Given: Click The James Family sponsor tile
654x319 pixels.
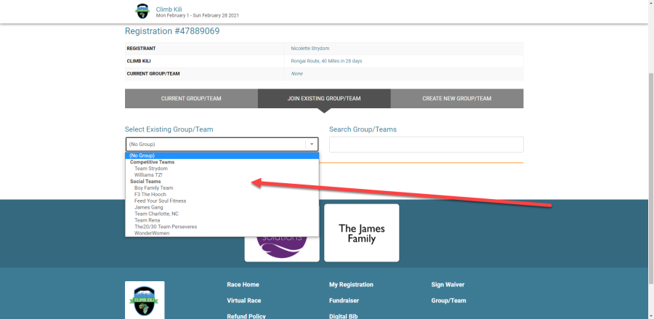Looking at the screenshot, I should tap(362, 233).
